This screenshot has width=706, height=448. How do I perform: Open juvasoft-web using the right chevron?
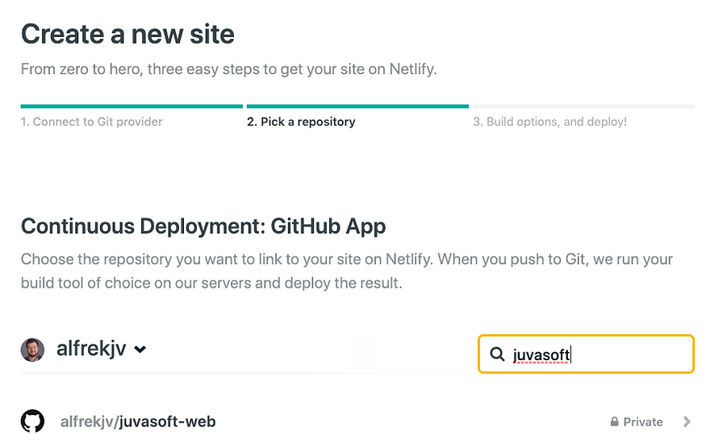click(x=687, y=421)
